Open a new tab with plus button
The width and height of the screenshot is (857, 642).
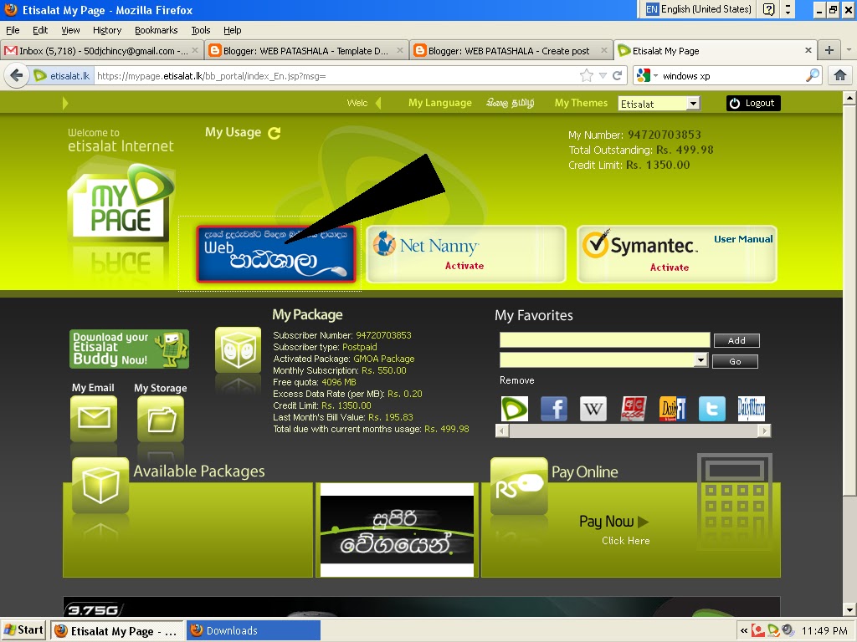click(829, 50)
